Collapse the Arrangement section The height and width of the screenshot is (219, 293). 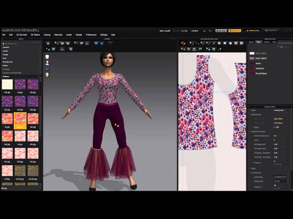[x=250, y=173]
